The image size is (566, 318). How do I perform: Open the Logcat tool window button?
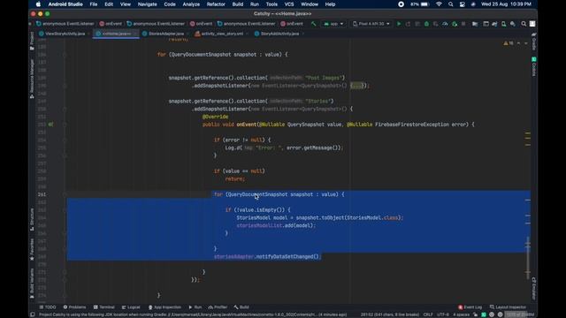(x=131, y=307)
